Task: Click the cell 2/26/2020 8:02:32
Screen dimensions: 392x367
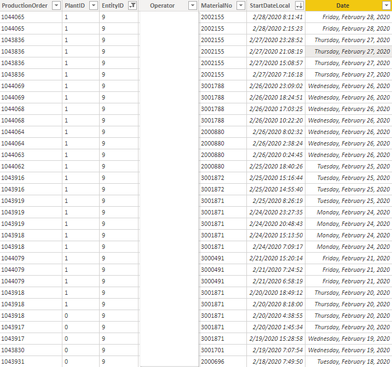Action: (276, 132)
